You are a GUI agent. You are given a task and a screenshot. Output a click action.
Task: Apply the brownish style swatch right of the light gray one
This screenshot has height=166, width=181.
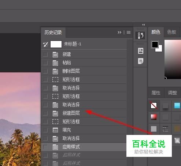click(x=177, y=129)
